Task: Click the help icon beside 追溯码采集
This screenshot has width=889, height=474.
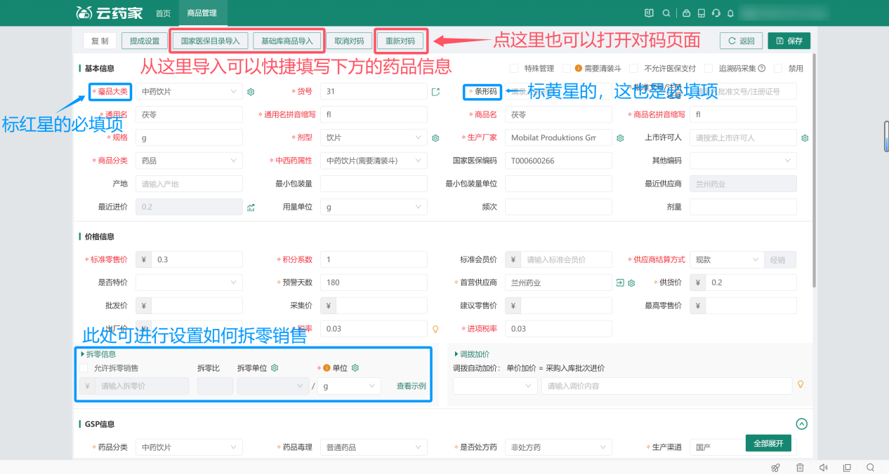Action: click(761, 69)
